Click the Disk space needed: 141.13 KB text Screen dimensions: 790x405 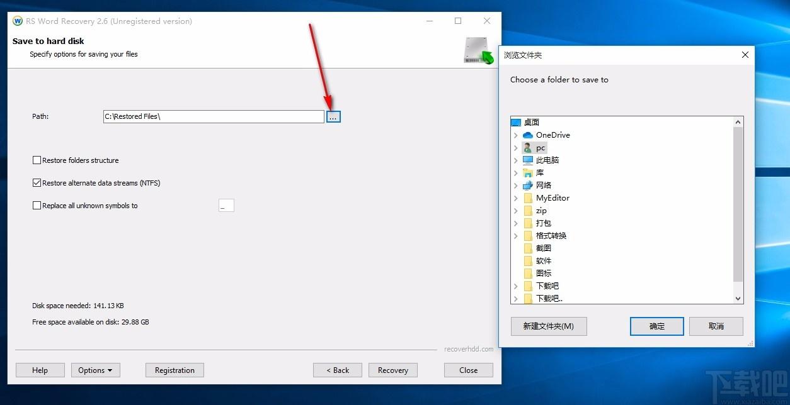[78, 306]
